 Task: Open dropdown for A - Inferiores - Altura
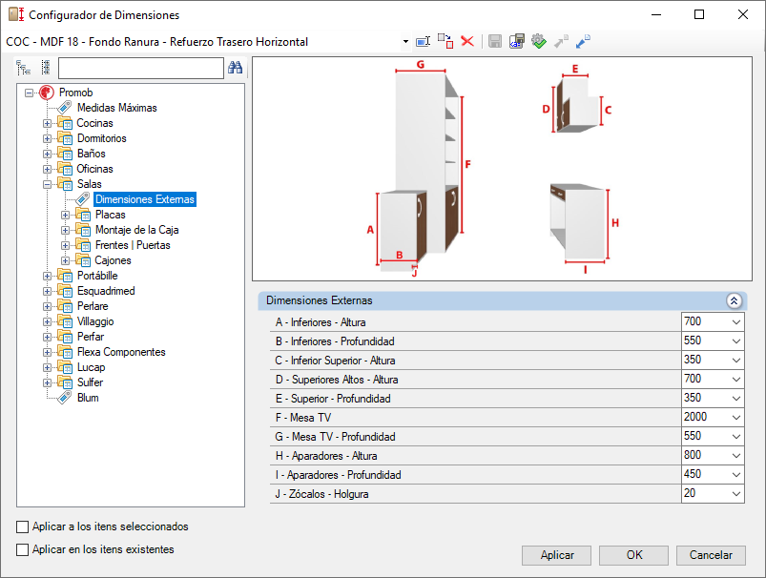click(x=736, y=322)
